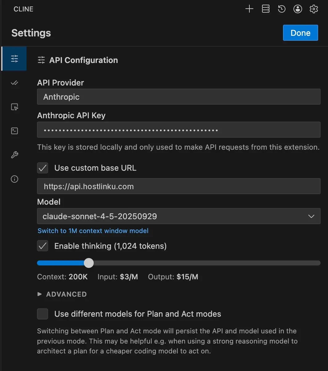Focus the Anthropic API Key field

tap(178, 130)
